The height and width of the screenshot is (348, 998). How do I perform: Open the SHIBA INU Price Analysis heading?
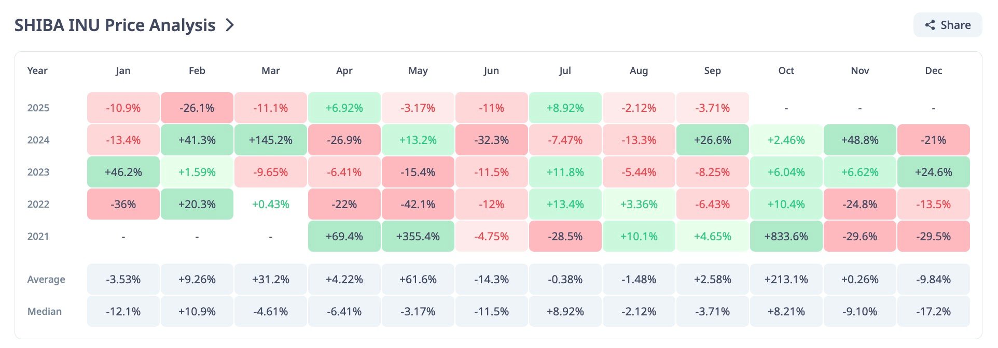click(x=115, y=25)
